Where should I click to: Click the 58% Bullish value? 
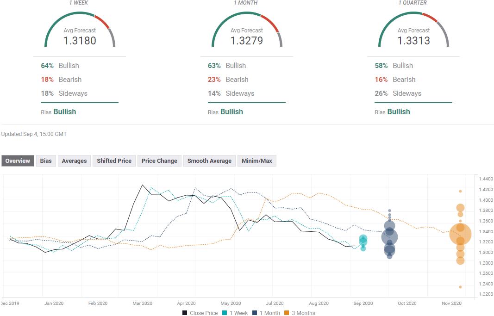pos(381,66)
